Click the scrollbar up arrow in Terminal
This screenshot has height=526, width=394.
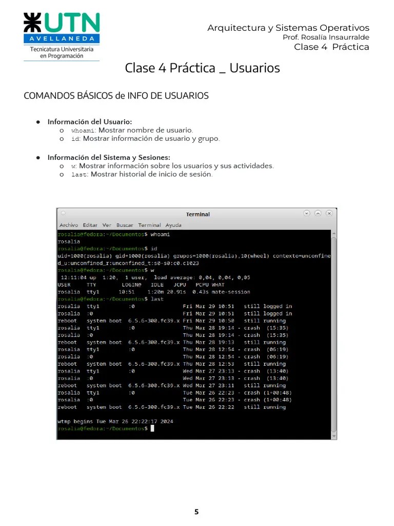[333, 233]
